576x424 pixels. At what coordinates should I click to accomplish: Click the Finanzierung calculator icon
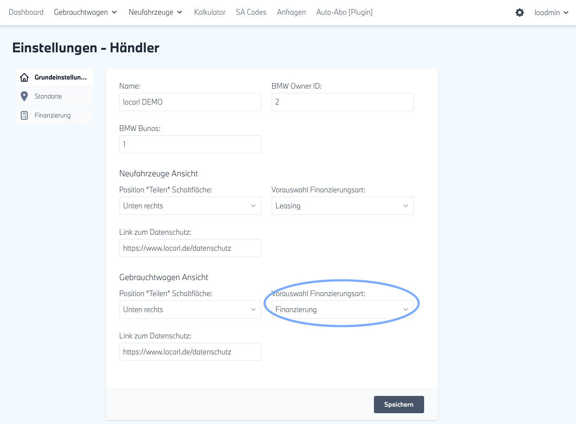(x=25, y=115)
